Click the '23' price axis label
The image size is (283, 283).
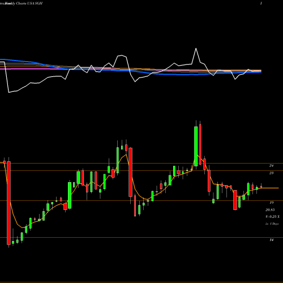pos(271,173)
